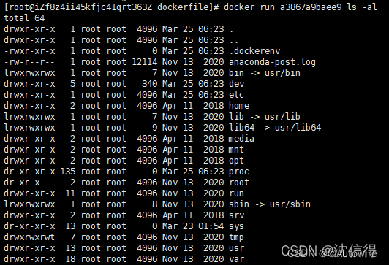Click the tmp directory name
Screen dimensions: 389x265
(236, 237)
